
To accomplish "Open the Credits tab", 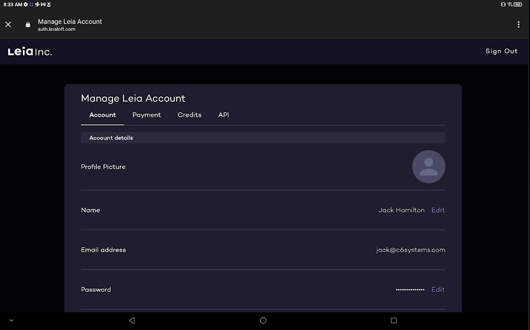I will [x=189, y=115].
